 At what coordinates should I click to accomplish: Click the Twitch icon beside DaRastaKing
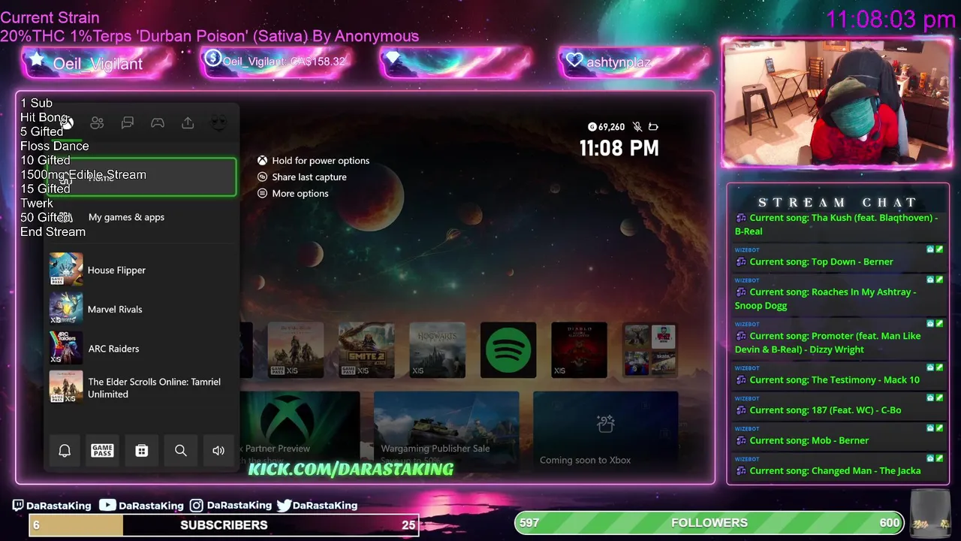pos(18,506)
